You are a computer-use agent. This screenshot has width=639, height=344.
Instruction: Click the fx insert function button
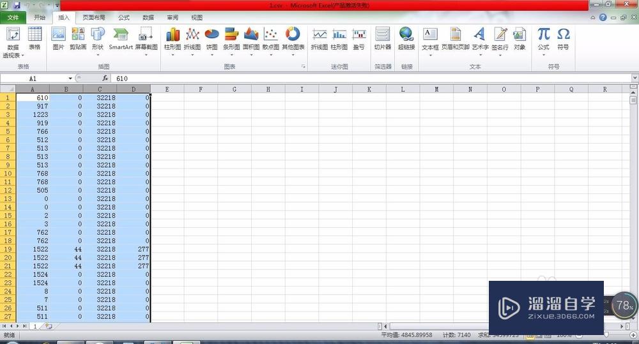(105, 78)
